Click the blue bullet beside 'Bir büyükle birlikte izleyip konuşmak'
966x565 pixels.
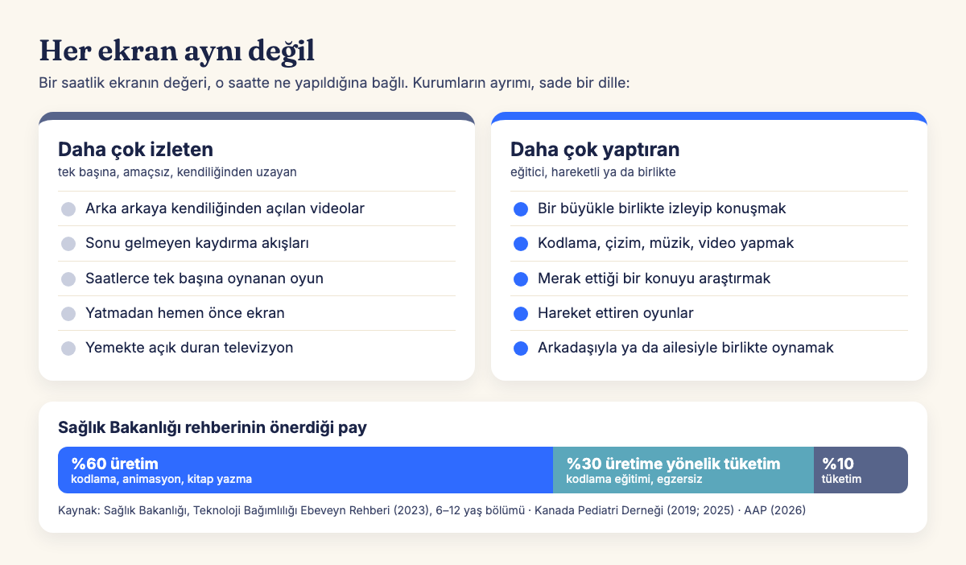tap(521, 209)
